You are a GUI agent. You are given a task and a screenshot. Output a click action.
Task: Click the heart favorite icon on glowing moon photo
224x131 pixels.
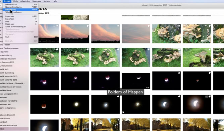click(x=123, y=112)
